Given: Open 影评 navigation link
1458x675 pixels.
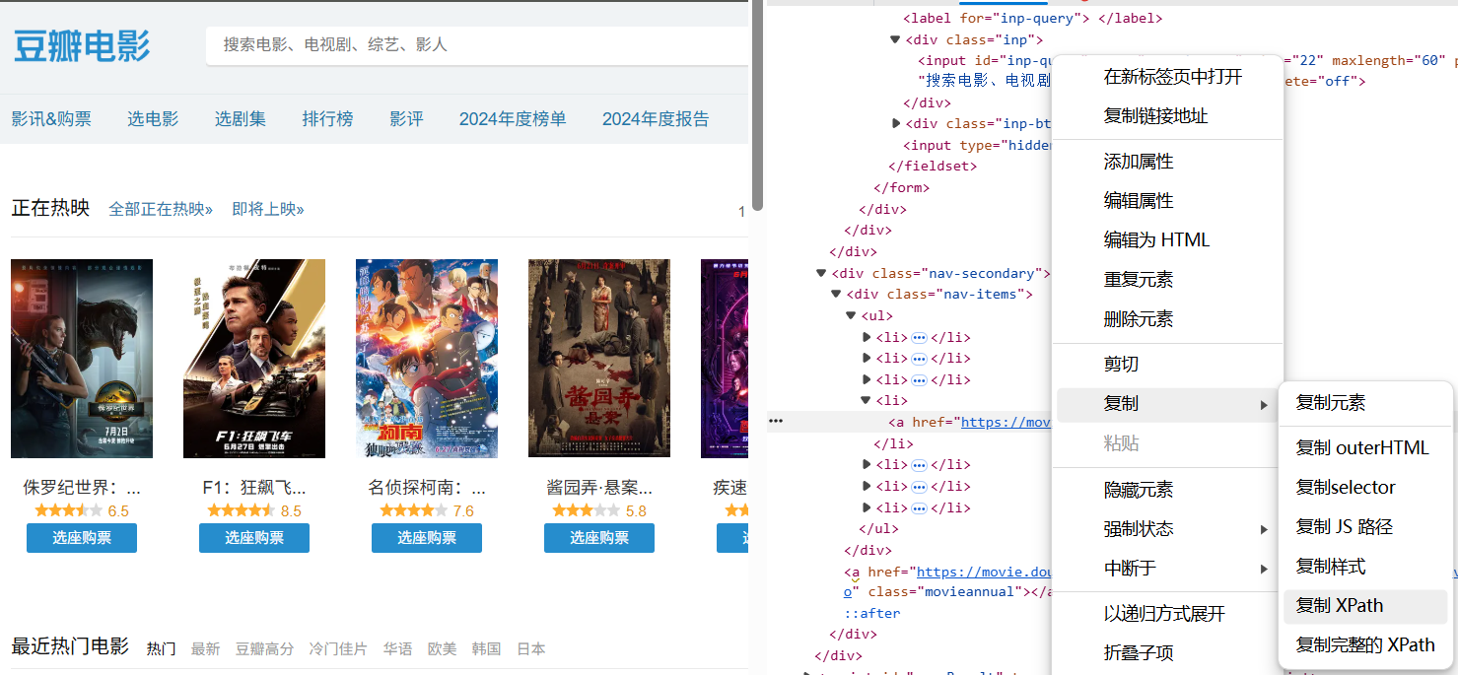Looking at the screenshot, I should 406,119.
